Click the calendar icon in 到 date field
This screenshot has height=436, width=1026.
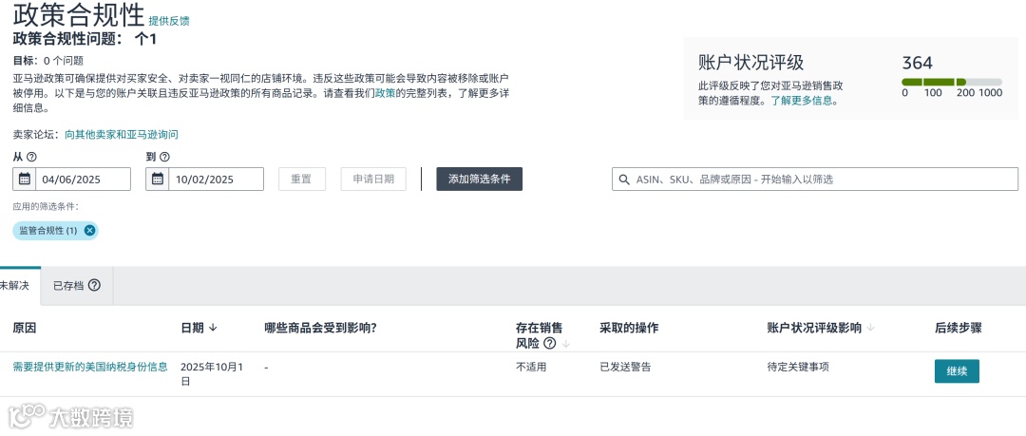click(x=158, y=180)
